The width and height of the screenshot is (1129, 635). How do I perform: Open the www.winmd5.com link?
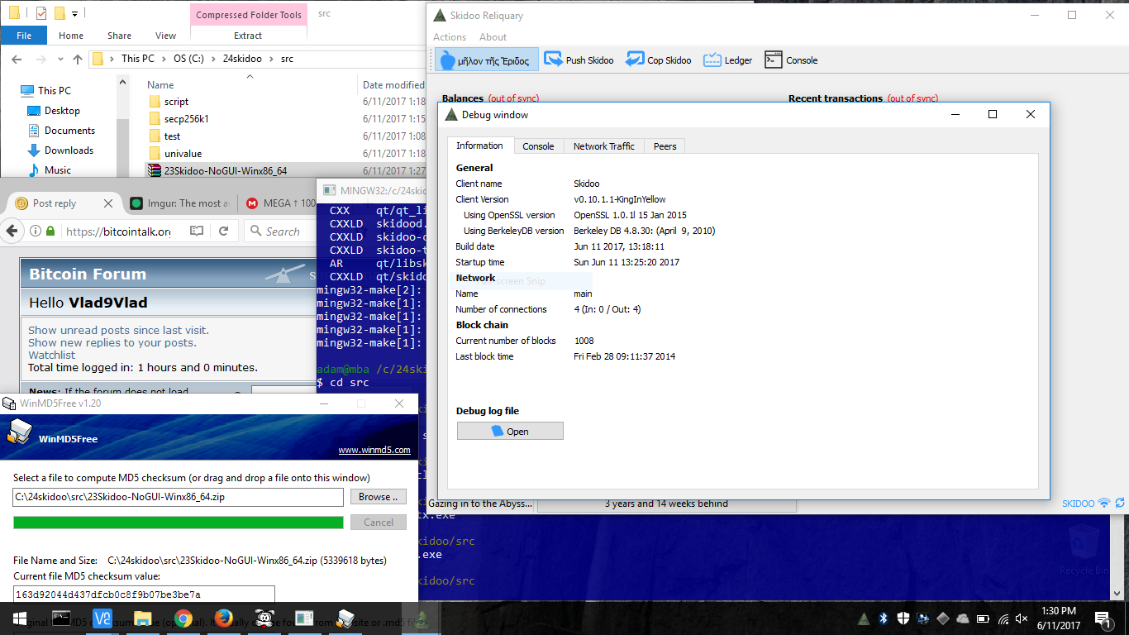coord(374,450)
